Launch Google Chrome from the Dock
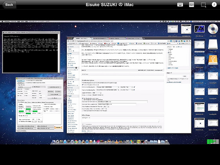Viewport: 220px width, 165px height. click(76, 141)
